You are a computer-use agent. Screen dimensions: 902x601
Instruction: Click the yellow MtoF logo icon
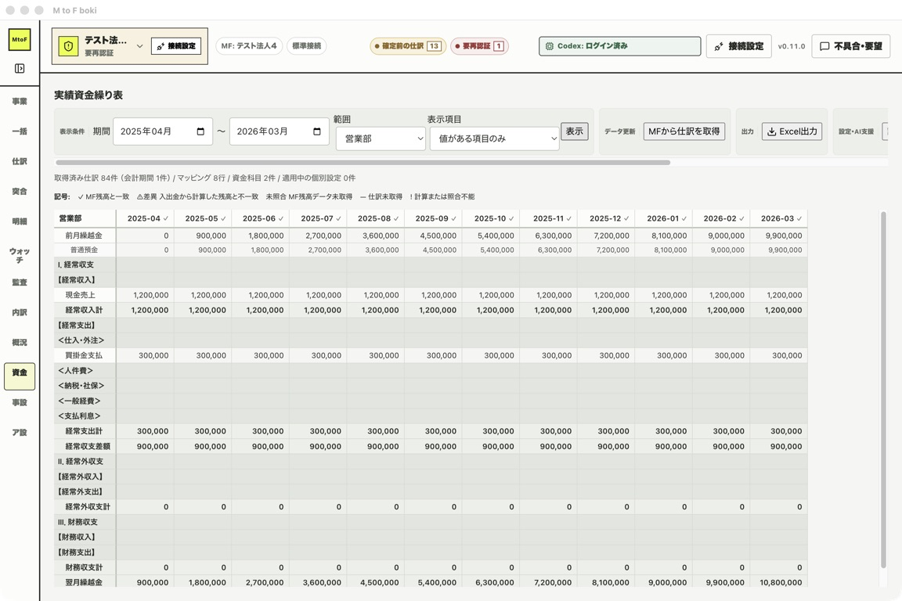(x=20, y=40)
